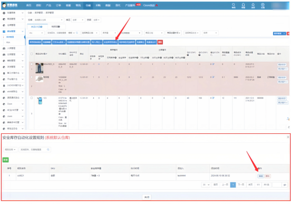Click the go button in pagination

click(x=285, y=184)
